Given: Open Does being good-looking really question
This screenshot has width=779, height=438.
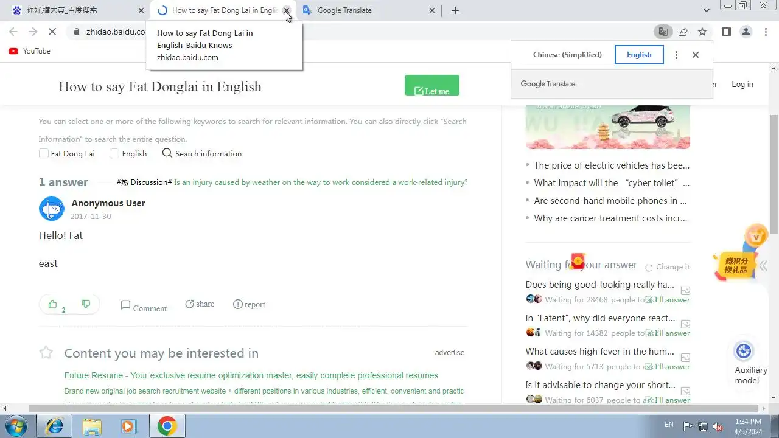Looking at the screenshot, I should coord(600,285).
